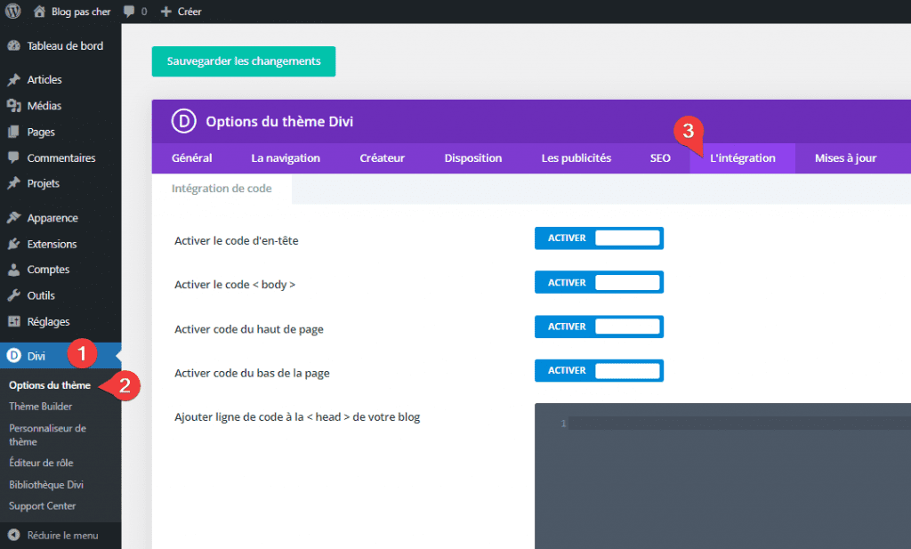Click inside the head code editor field

(x=722, y=476)
